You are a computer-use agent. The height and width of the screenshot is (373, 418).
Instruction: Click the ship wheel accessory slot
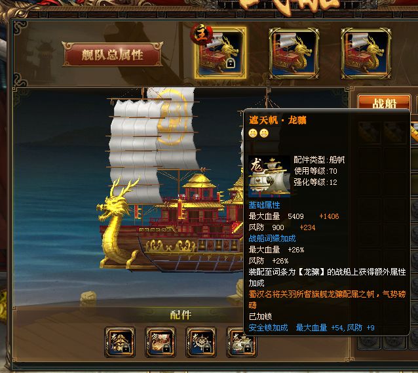(201, 342)
